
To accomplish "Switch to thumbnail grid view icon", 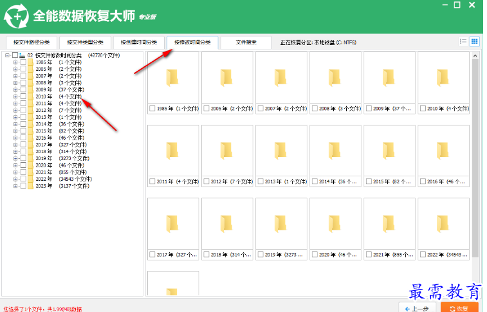I will point(474,41).
